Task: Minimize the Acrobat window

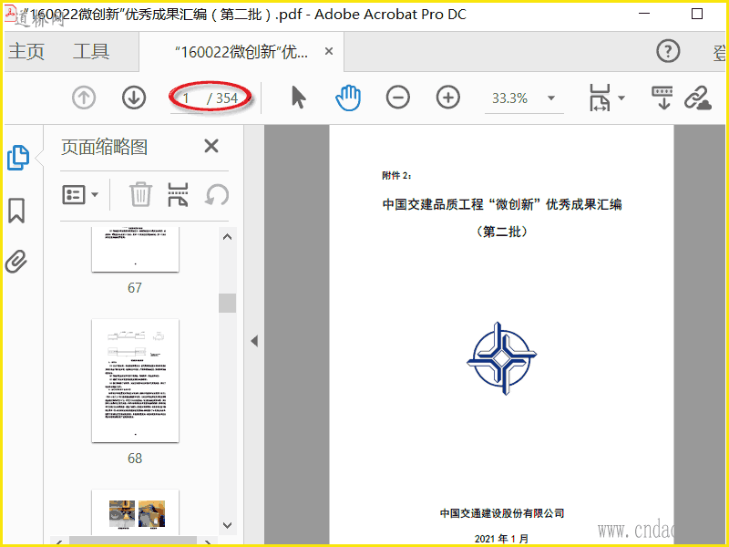Action: point(644,14)
